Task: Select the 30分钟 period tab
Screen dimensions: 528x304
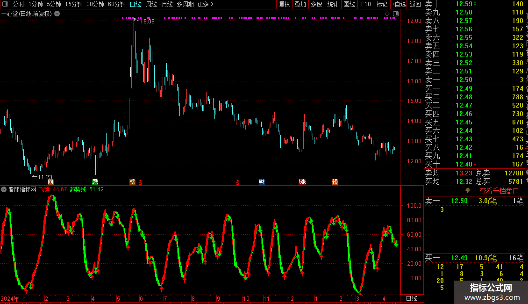Action: [x=95, y=4]
